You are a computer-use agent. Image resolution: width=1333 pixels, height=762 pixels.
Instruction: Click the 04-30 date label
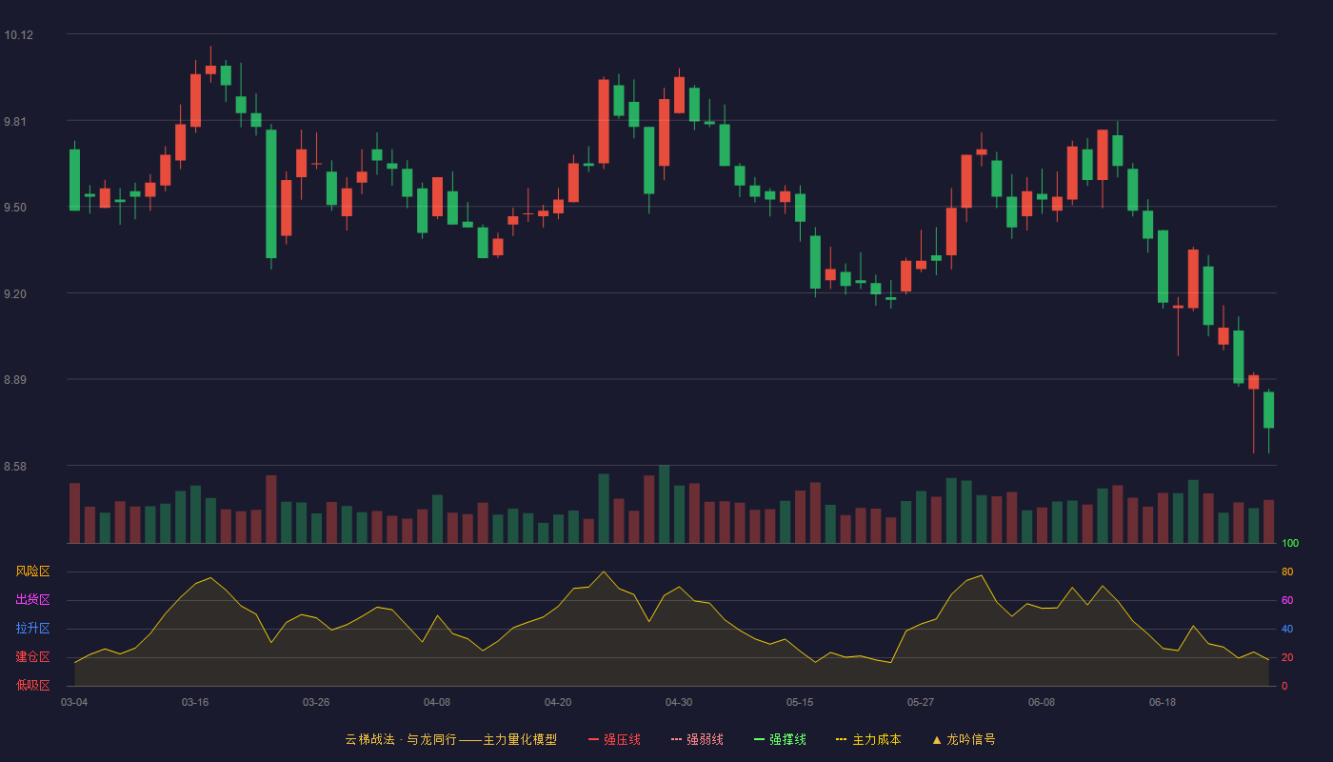coord(679,702)
